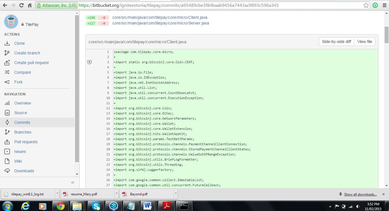Open File Explorer from the taskbar
389x211 pixels.
click(x=77, y=206)
